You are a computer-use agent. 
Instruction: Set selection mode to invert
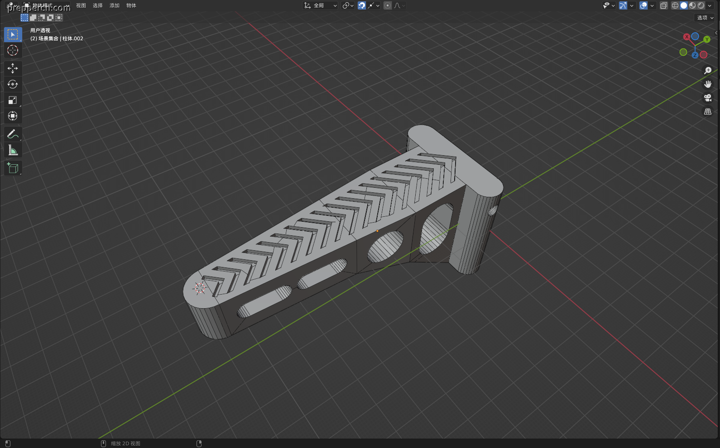coord(50,18)
